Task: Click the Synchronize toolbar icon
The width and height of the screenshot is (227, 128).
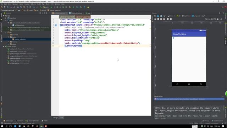Action: 7,7
